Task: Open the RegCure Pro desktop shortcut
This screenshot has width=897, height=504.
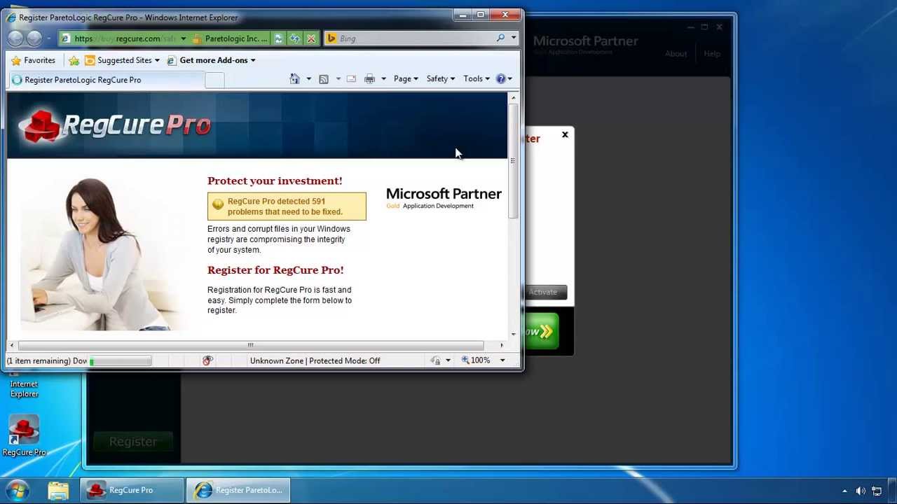Action: coord(24,436)
